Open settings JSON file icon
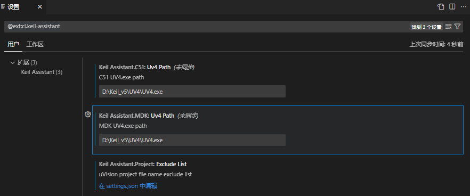Image resolution: width=470 pixels, height=196 pixels. point(440,7)
